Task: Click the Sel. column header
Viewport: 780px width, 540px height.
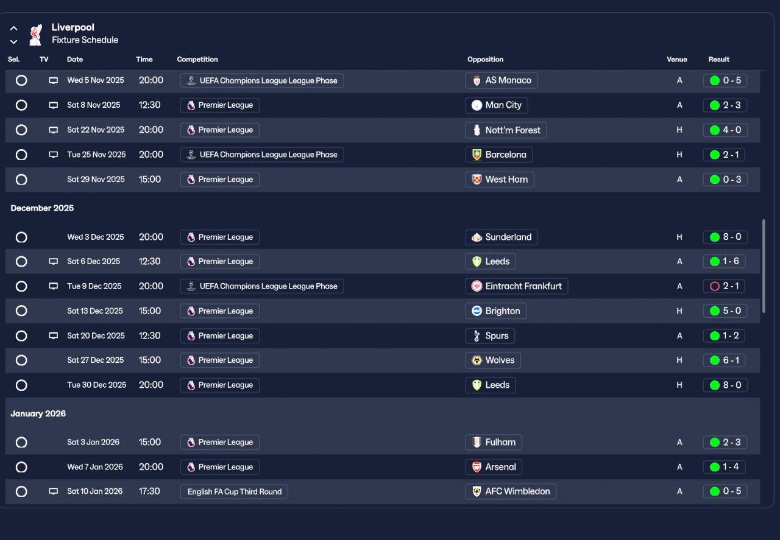Action: 14,60
